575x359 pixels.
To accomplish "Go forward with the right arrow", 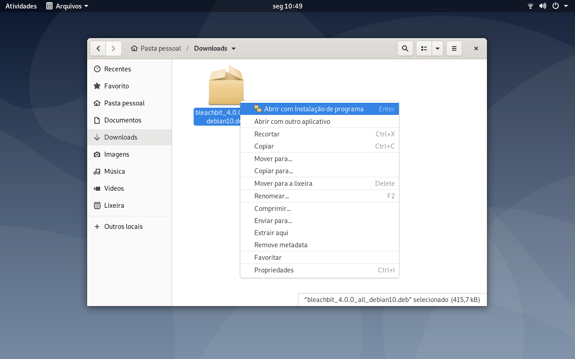I will pos(114,48).
